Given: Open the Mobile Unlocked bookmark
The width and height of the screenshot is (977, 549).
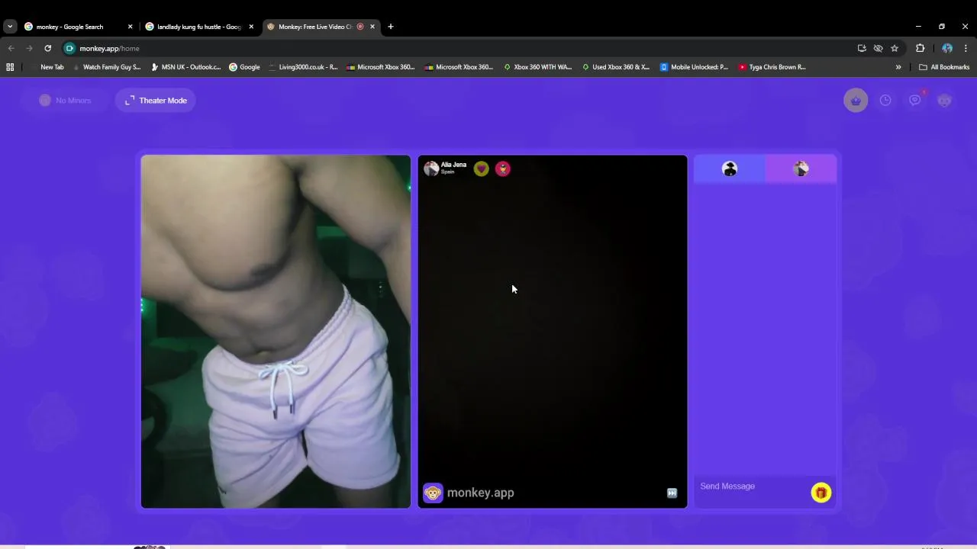Looking at the screenshot, I should tap(694, 67).
